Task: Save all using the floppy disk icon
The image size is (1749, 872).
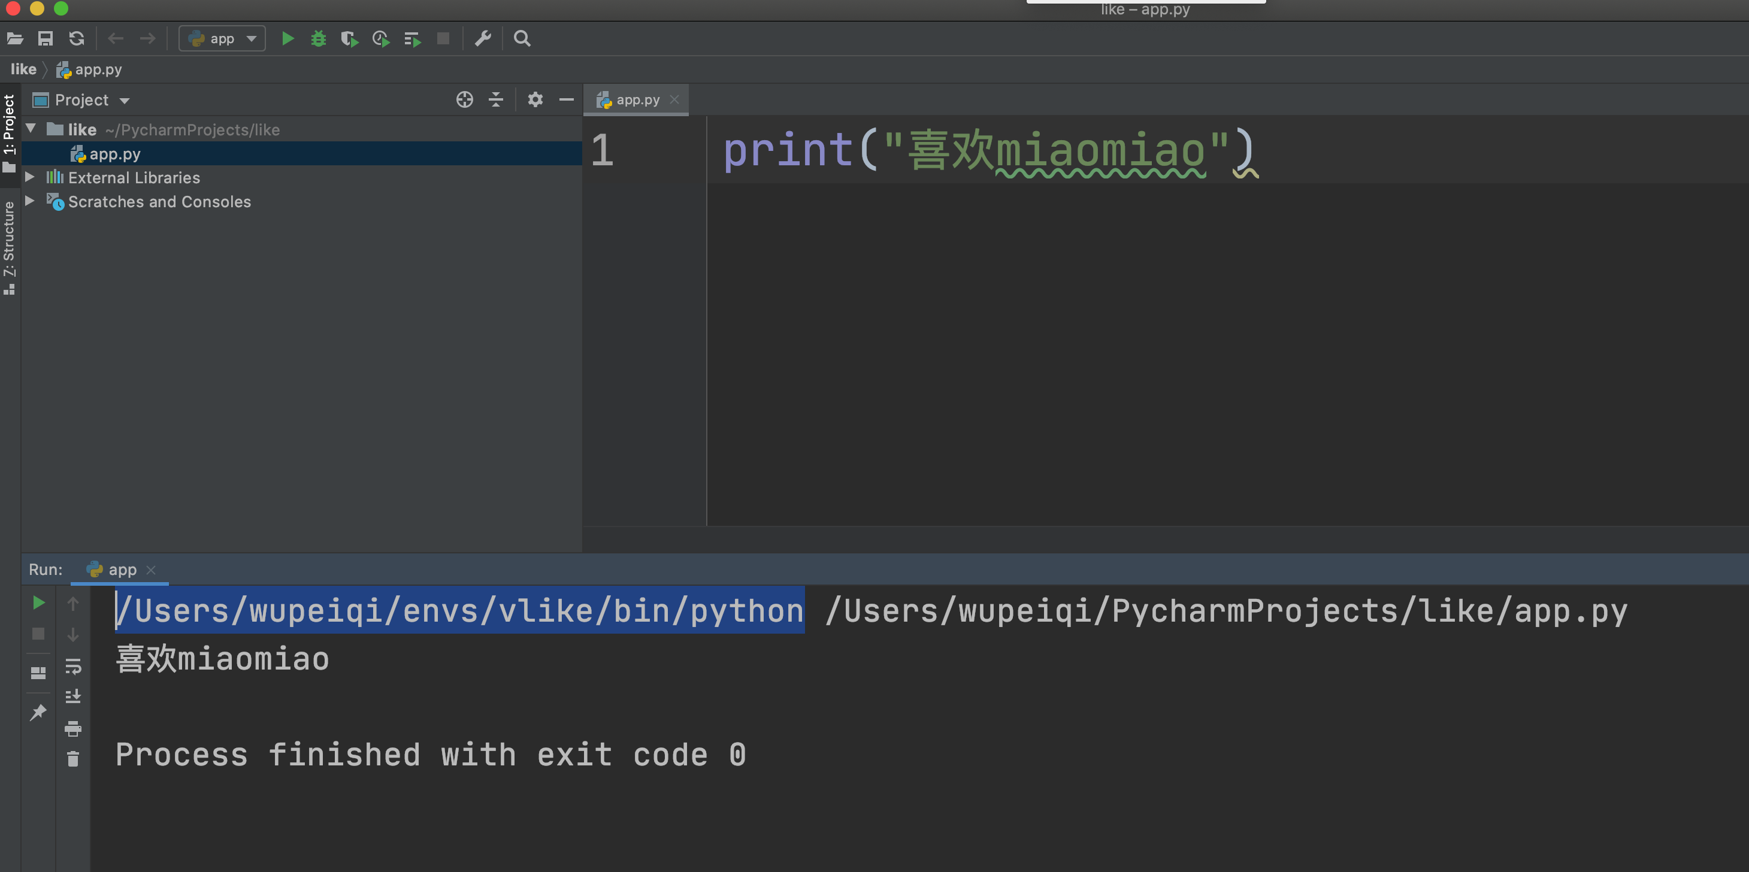Action: [45, 39]
